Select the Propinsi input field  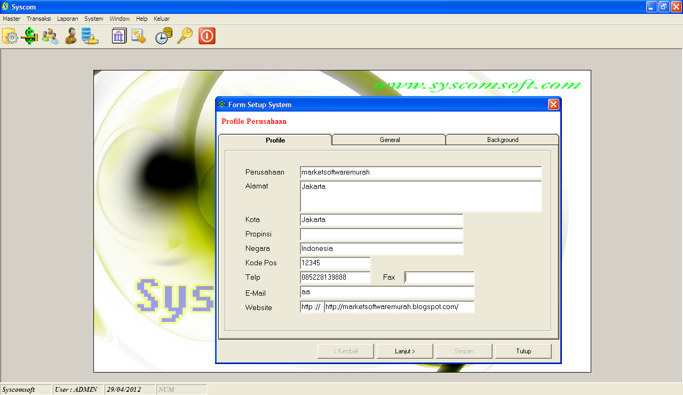(382, 234)
